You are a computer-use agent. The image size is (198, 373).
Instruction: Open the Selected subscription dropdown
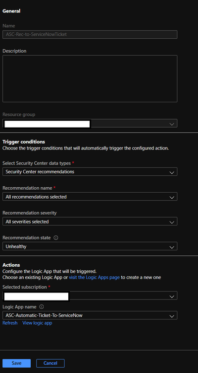click(x=90, y=296)
